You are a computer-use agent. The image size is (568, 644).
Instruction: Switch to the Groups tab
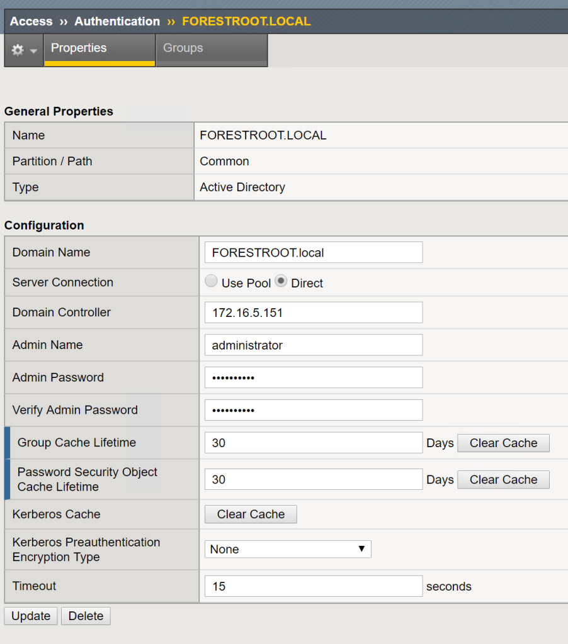[212, 50]
